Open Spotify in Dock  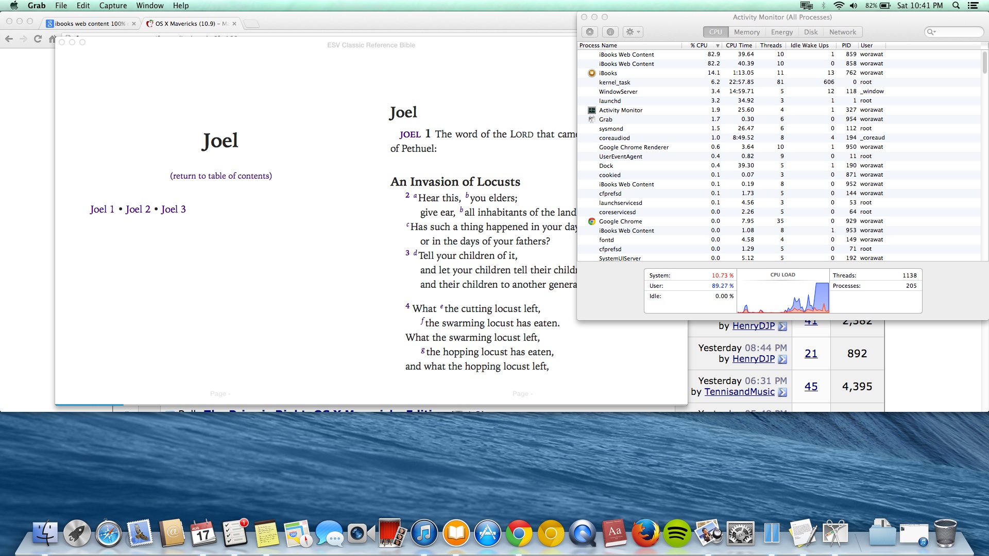677,533
